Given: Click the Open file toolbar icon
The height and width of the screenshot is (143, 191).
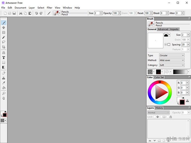Looking at the screenshot, I should (x=10, y=13).
